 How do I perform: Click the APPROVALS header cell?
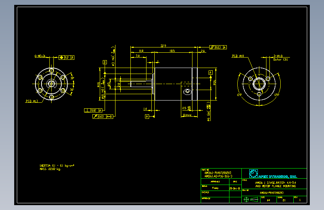point(215,182)
